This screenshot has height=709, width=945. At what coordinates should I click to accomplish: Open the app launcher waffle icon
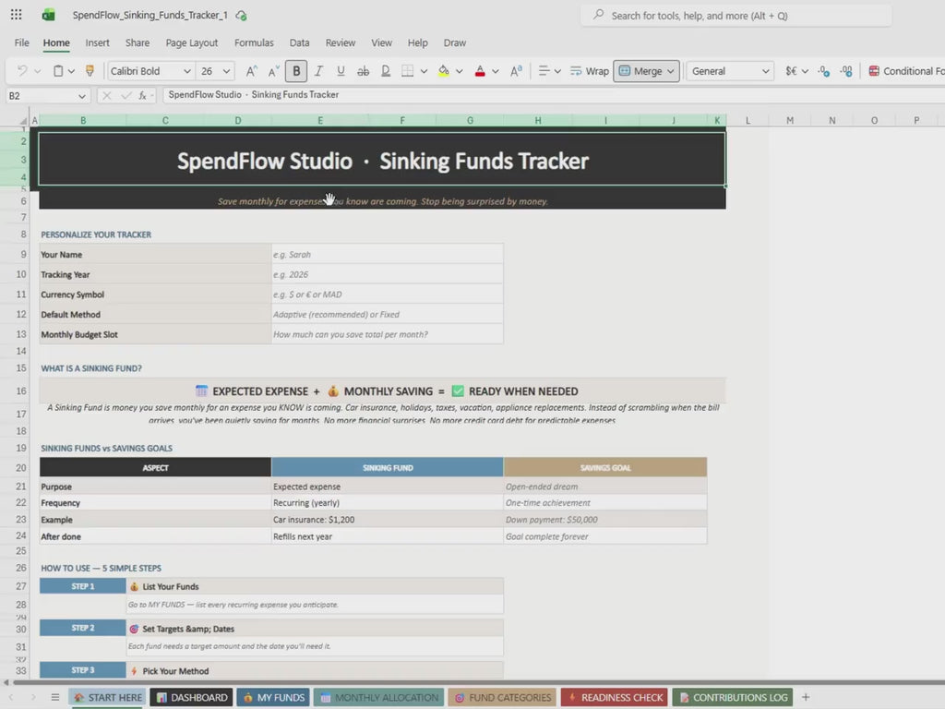coord(17,15)
